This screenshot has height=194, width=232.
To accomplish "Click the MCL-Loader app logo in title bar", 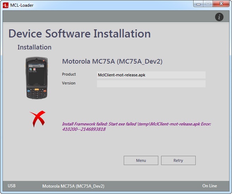I will (x=6, y=5).
